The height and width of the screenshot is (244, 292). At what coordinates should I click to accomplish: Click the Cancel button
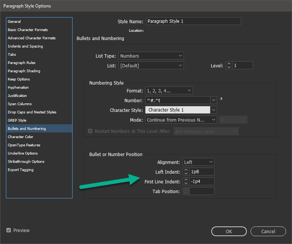coord(268,231)
